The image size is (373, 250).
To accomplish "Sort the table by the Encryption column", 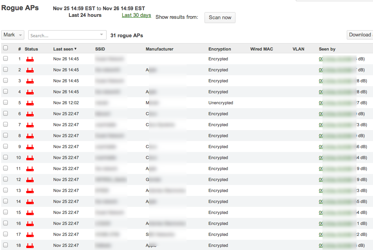I will [219, 49].
